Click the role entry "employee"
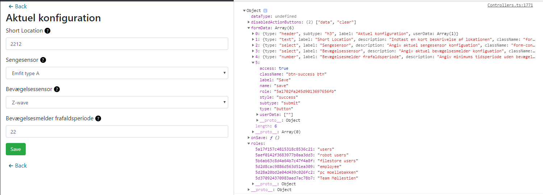 coord(298,167)
